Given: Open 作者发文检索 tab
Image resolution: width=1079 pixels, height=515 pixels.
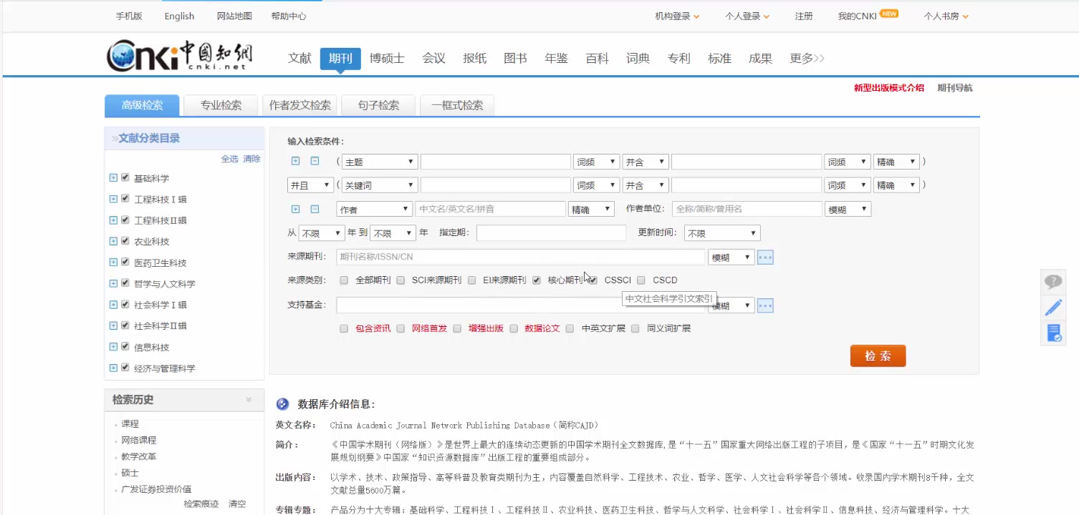Looking at the screenshot, I should pos(299,105).
